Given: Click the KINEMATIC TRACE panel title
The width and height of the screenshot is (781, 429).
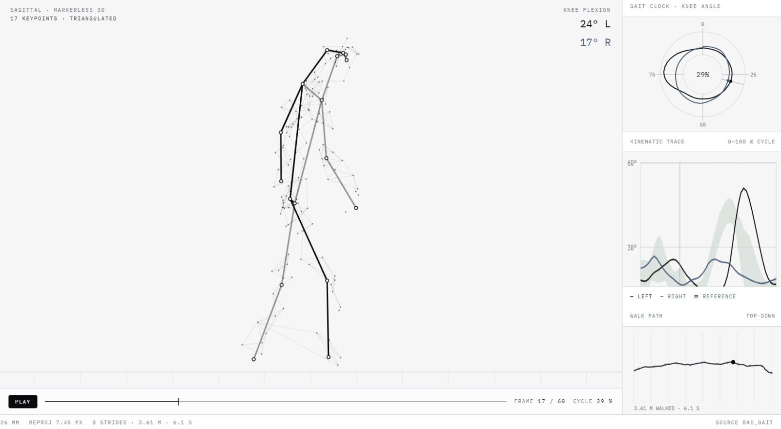Looking at the screenshot, I should [x=657, y=142].
